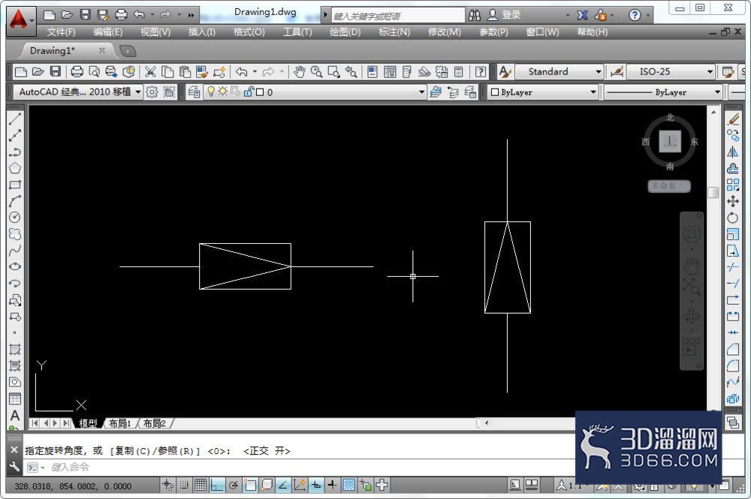Select the Table tool
The width and height of the screenshot is (751, 499).
[15, 398]
